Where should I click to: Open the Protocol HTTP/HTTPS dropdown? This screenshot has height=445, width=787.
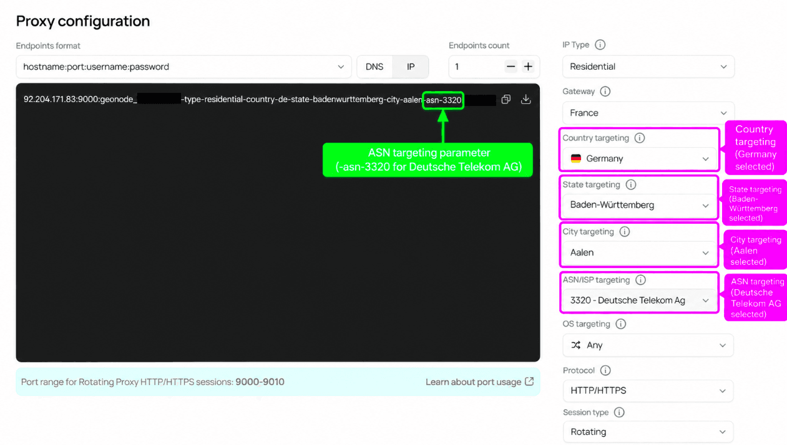[x=648, y=391]
